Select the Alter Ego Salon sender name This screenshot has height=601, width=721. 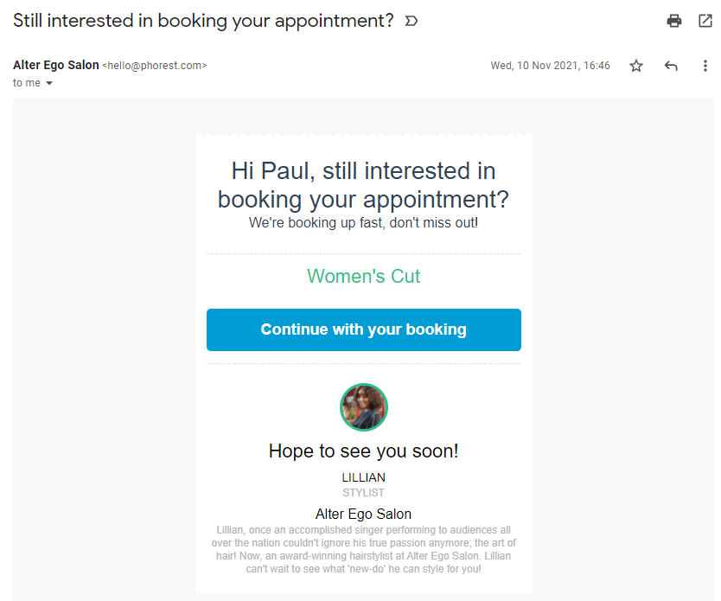click(56, 66)
